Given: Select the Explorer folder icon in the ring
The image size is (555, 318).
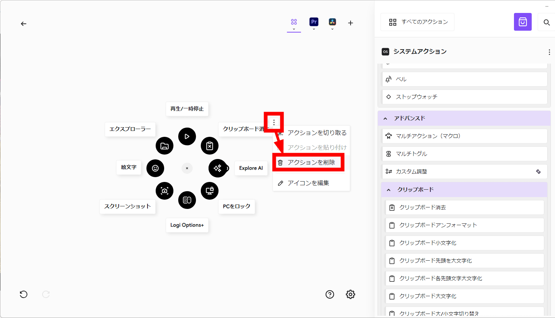Looking at the screenshot, I should [165, 146].
